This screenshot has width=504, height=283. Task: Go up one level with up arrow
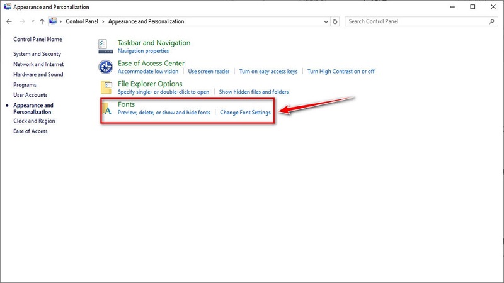42,21
